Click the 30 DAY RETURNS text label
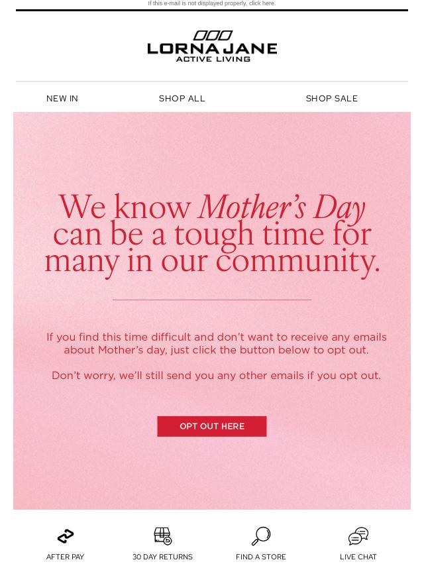 point(162,557)
